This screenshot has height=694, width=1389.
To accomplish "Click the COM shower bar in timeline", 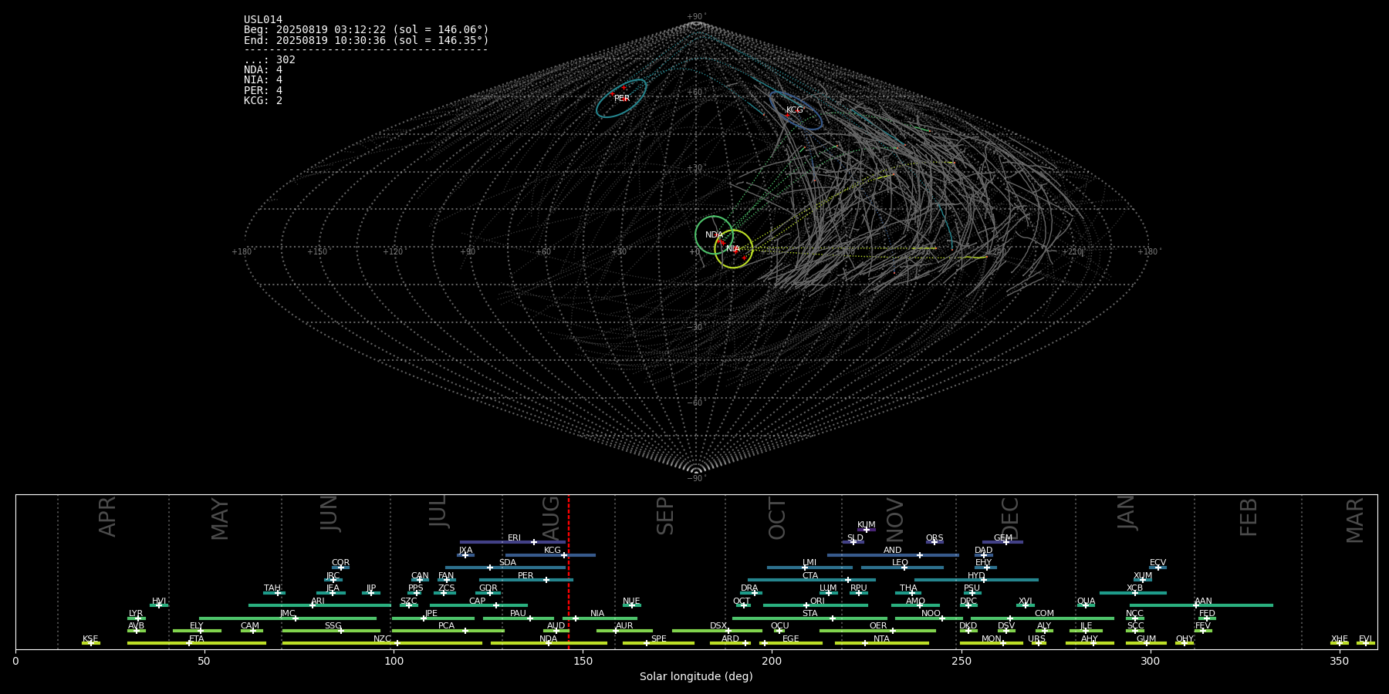I will tap(1043, 618).
